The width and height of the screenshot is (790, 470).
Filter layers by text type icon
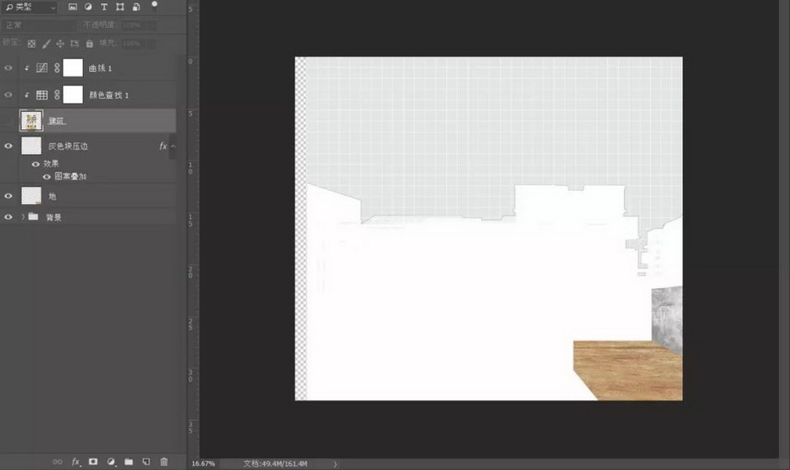[105, 7]
